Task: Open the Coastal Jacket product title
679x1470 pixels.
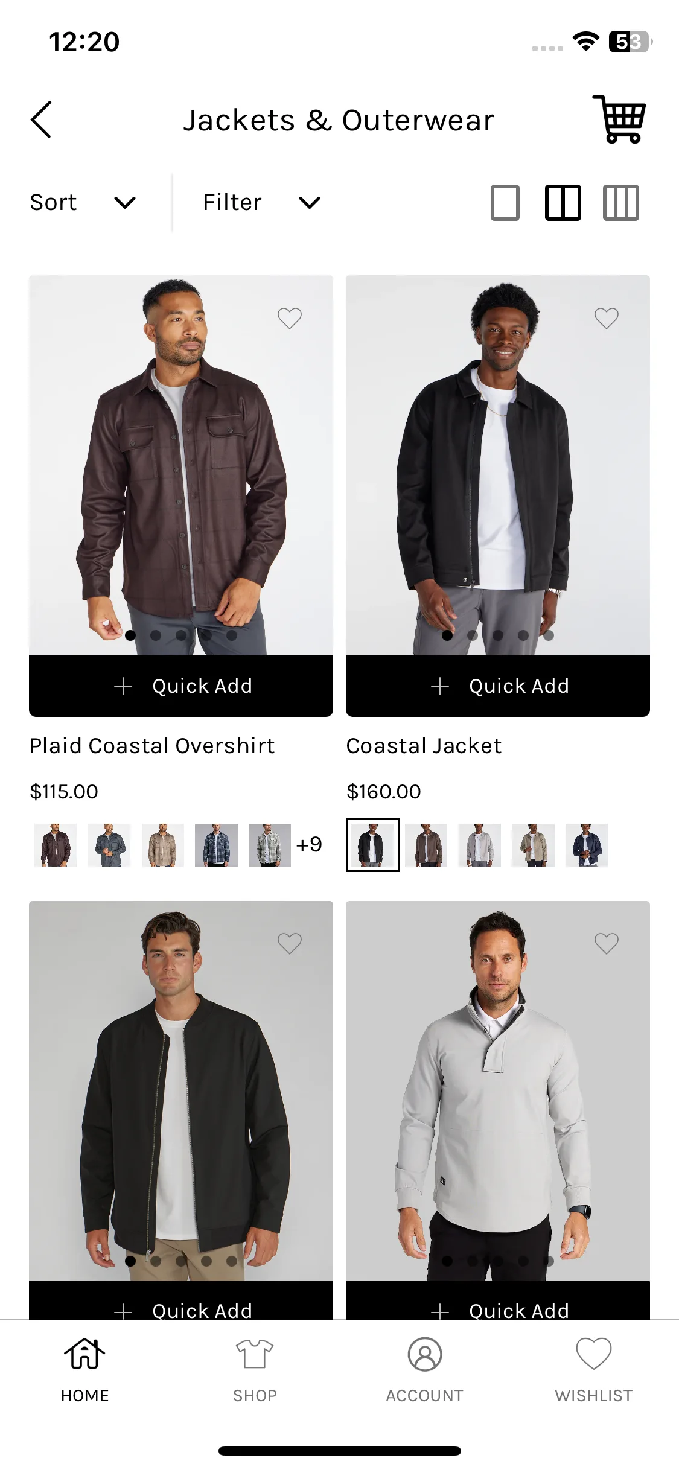Action: pos(424,746)
